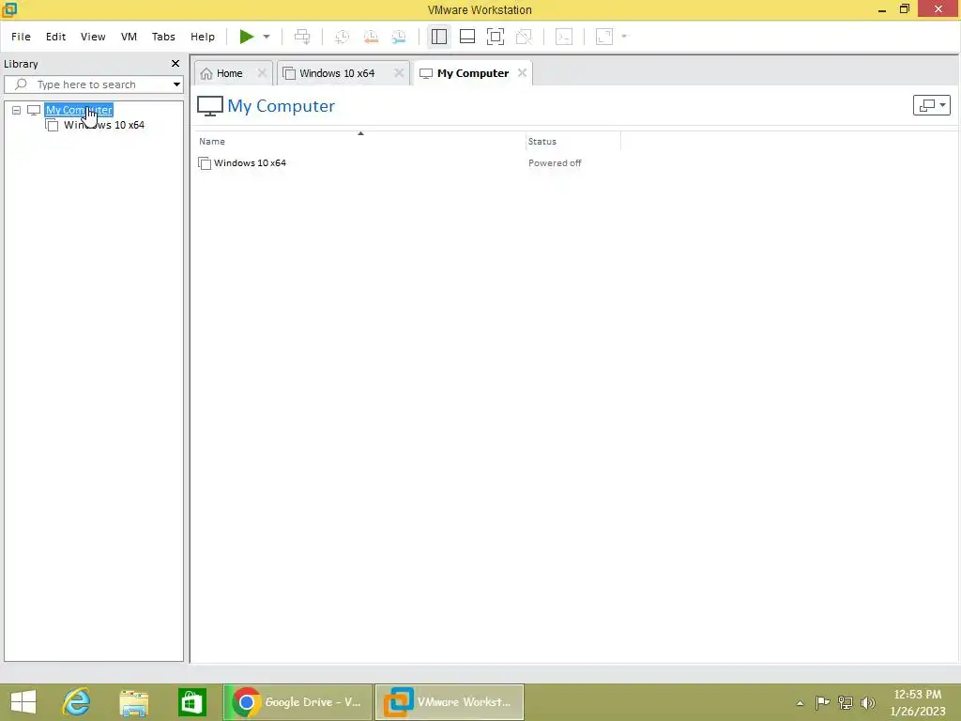The image size is (961, 721).
Task: Select My Computer in the library tree
Action: click(x=79, y=111)
